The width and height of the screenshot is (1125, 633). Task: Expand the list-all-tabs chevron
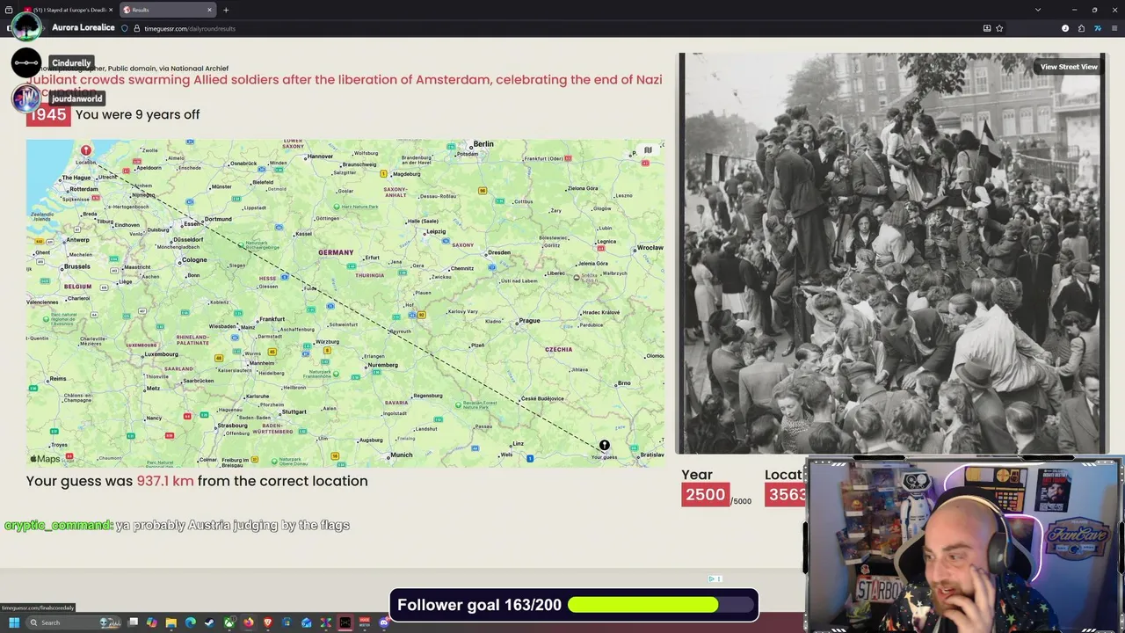(x=1038, y=10)
